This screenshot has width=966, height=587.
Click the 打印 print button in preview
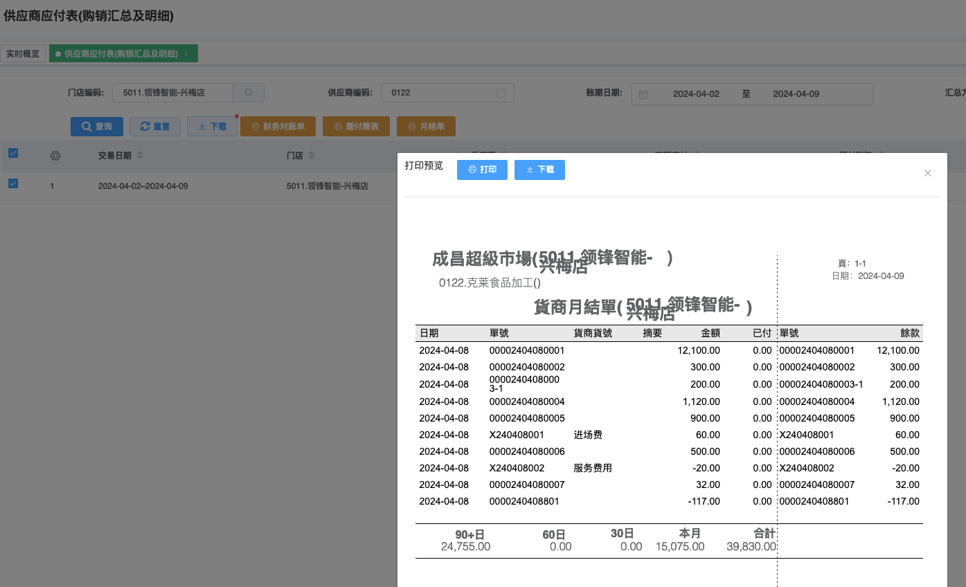coord(482,170)
